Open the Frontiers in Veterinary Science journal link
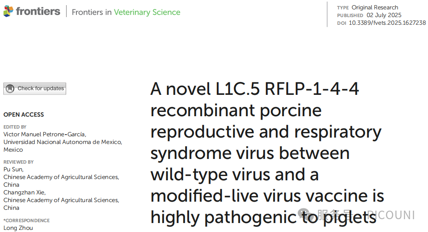Viewport: 428px width, 232px height. (x=126, y=12)
